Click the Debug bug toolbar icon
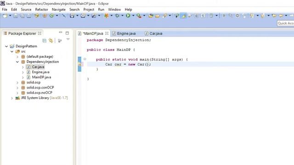Screen dimensions: 294x165 pos(117,16)
